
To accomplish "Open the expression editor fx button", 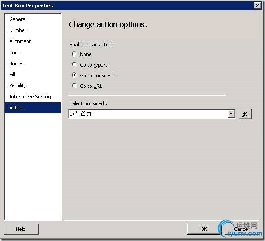I will click(x=245, y=114).
